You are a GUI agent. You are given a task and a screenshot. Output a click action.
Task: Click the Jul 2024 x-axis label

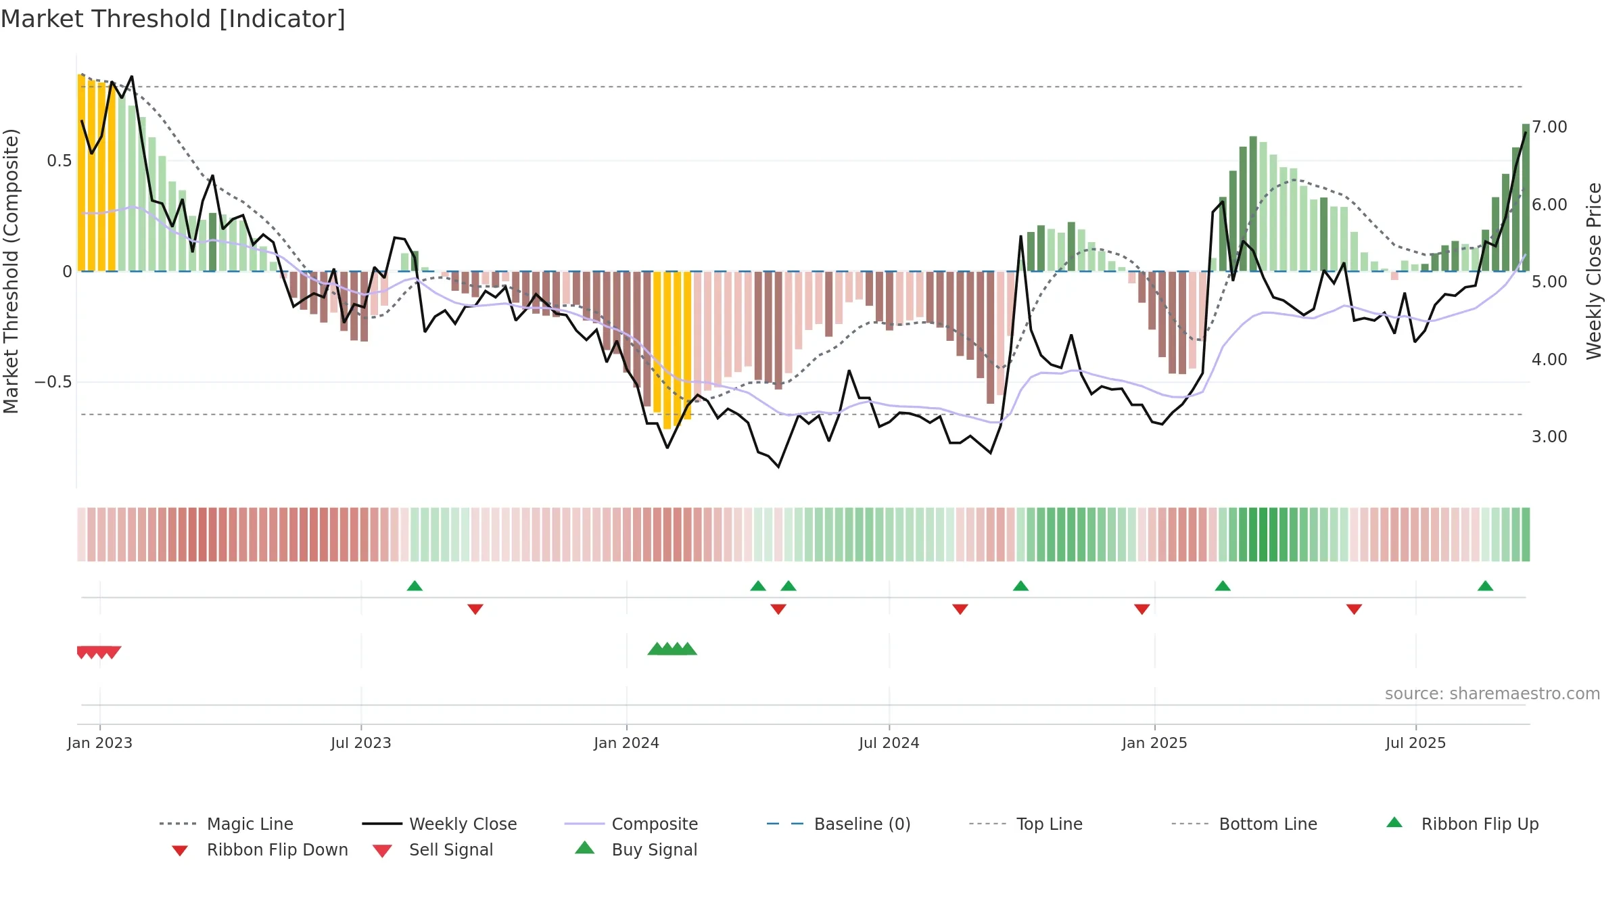889,743
